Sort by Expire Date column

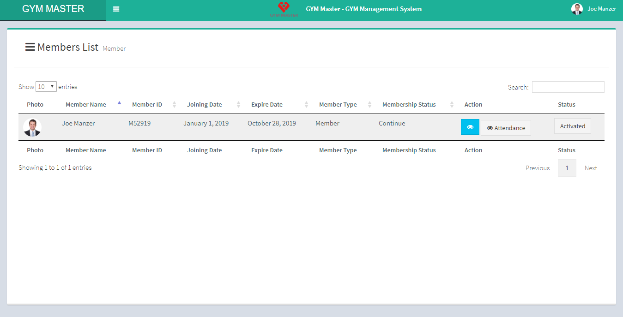(x=267, y=105)
